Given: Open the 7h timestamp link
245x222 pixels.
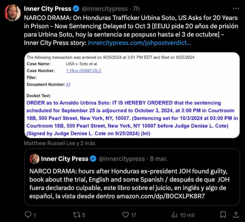Looking at the screenshot, I should (136, 9).
